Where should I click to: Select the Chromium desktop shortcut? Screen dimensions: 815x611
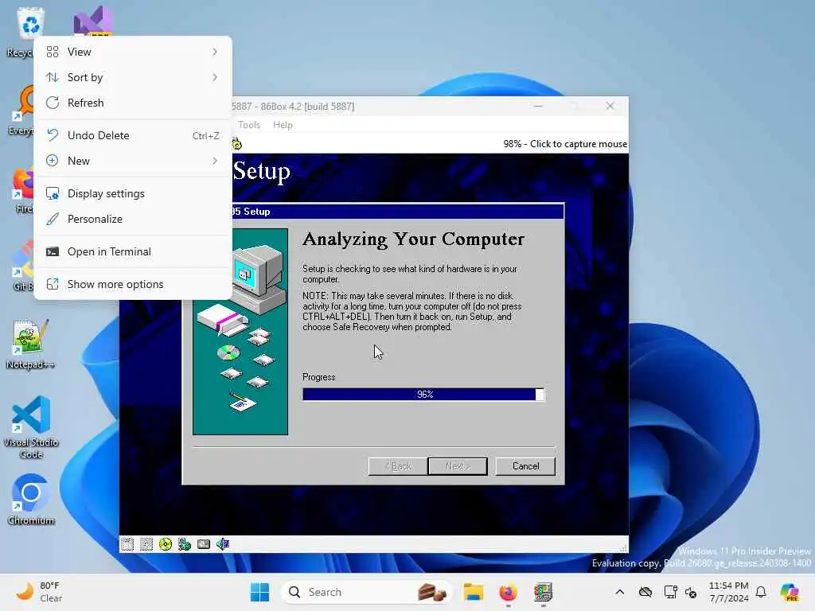point(31,500)
